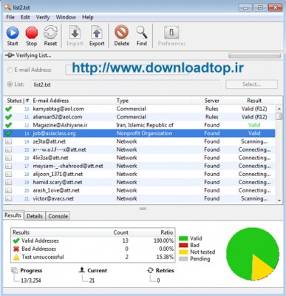
Task: Click pending status icon for 4lir3za@att.net
Action: click(8, 158)
